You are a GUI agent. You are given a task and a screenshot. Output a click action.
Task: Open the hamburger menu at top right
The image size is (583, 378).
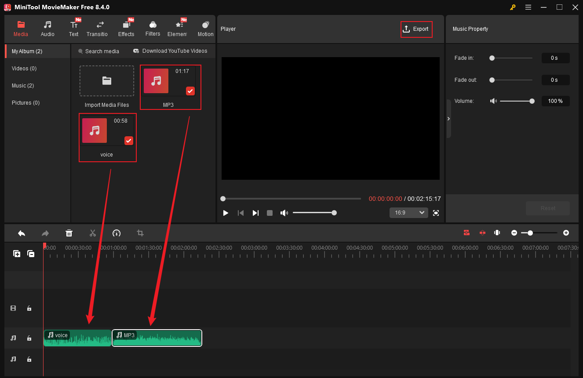(528, 7)
